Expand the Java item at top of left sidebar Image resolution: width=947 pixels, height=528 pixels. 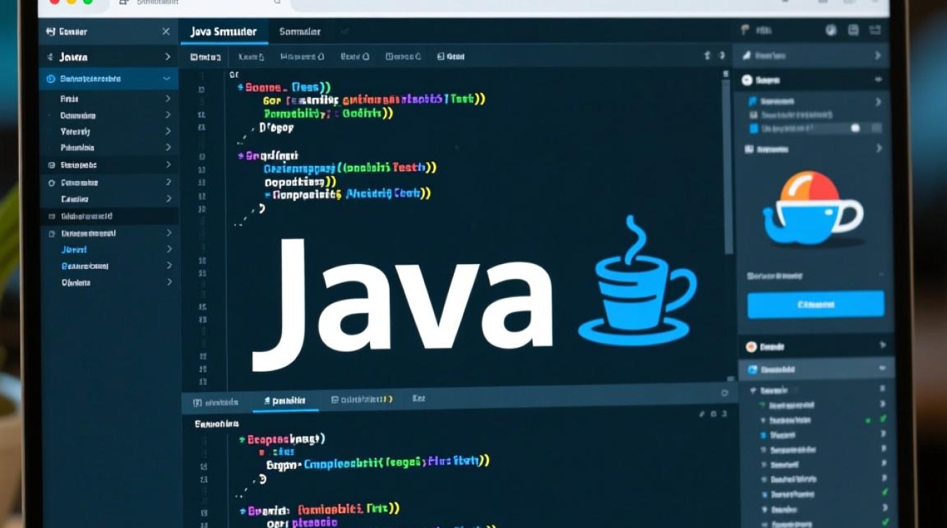click(x=168, y=56)
